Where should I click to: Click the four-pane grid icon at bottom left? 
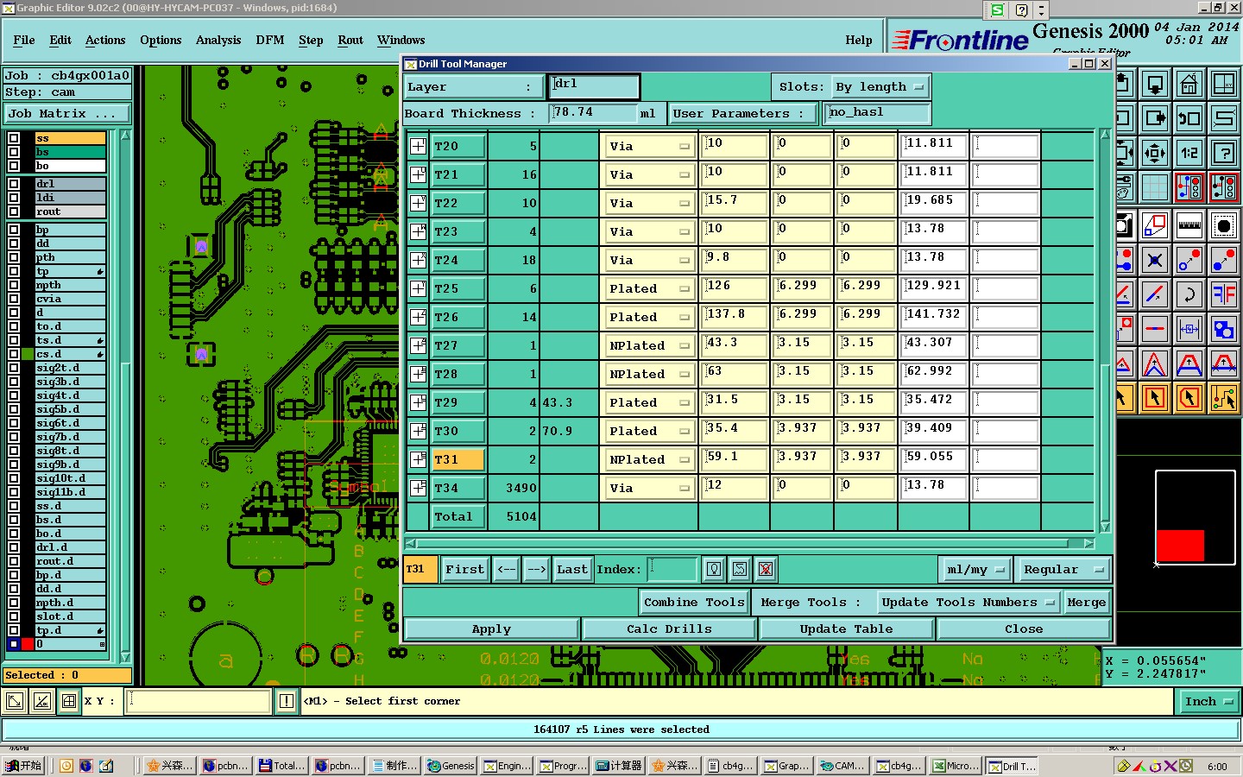coord(69,701)
